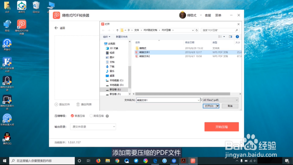Screen dimensions: 293x165
Task: Open 组织 organize menu
Action: click(107, 37)
